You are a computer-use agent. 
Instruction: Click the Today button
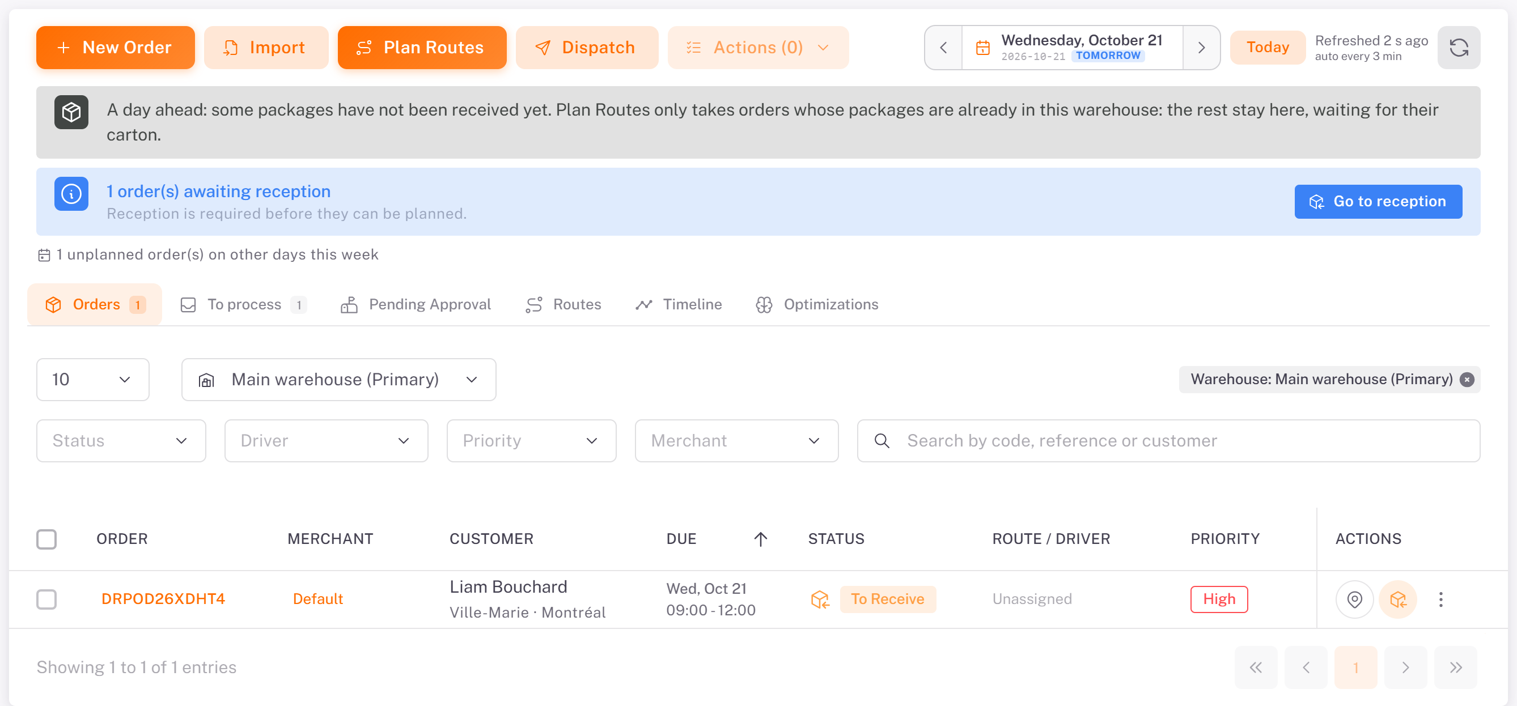point(1268,47)
